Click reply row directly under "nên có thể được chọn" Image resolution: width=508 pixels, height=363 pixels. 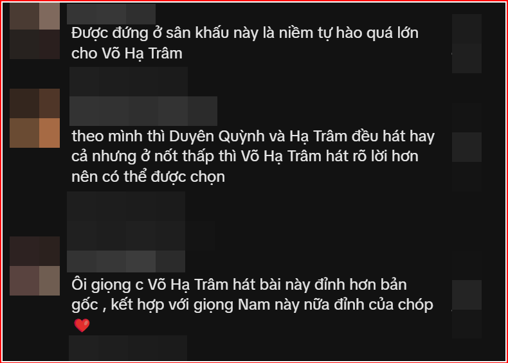coord(126,206)
